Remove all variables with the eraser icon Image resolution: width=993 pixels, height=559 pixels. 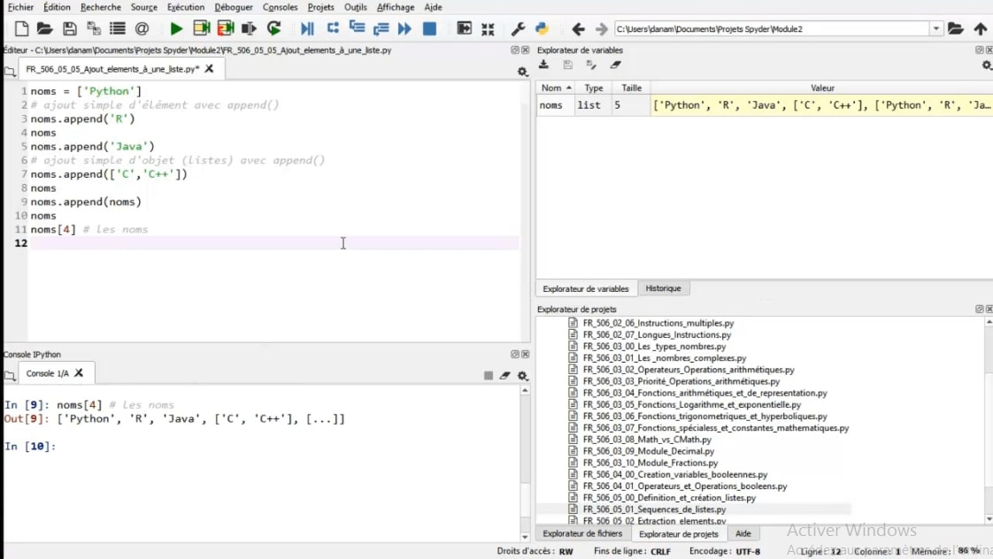[x=617, y=65]
